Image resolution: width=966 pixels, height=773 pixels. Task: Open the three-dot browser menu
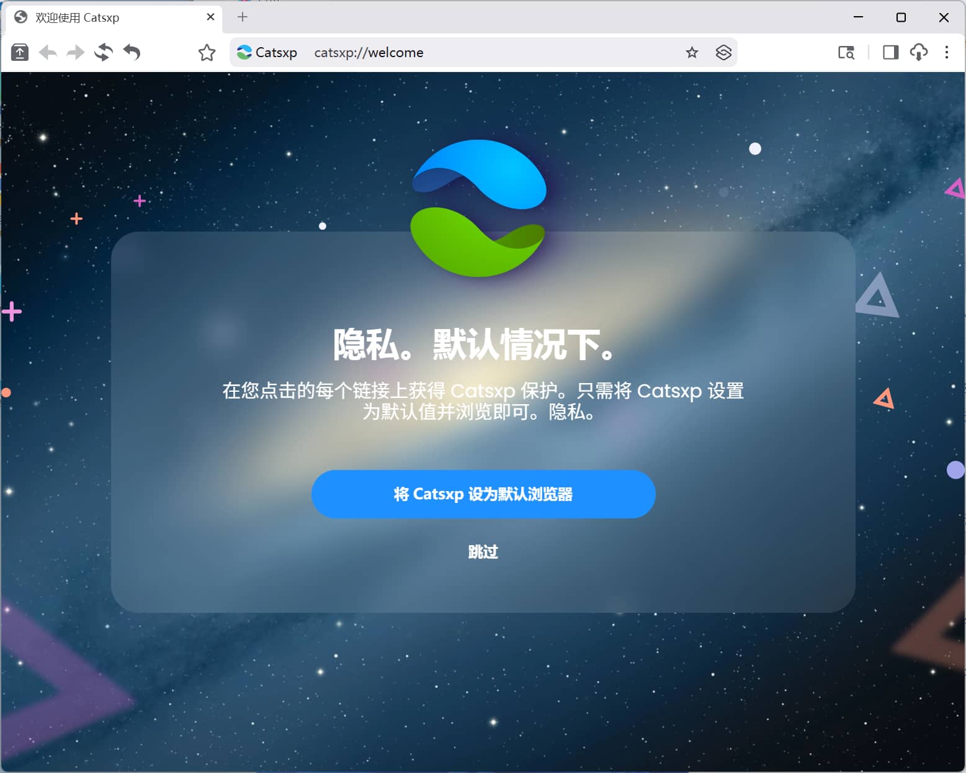pos(947,53)
